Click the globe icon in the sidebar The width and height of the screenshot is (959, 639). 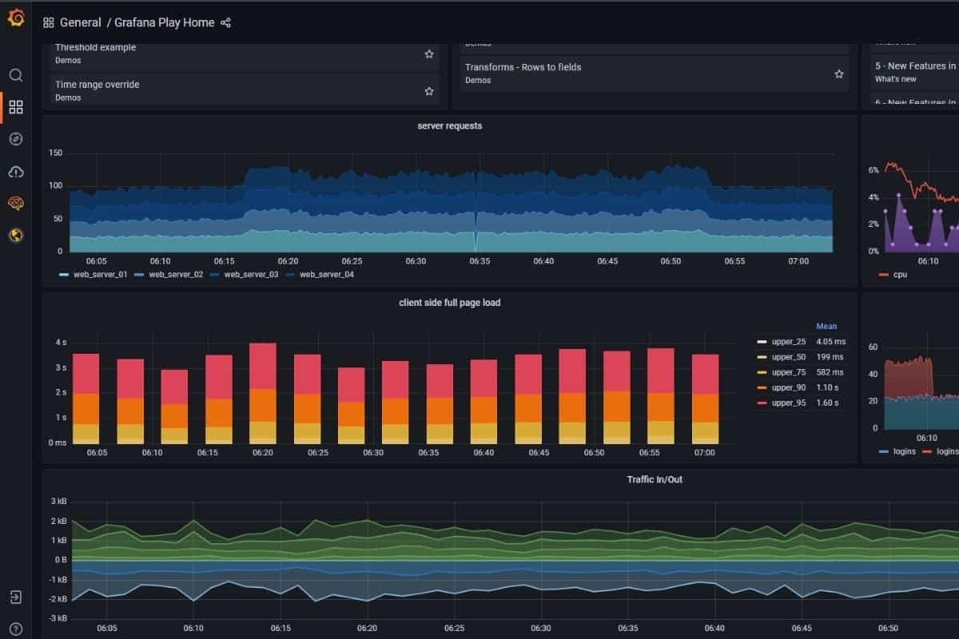[16, 235]
